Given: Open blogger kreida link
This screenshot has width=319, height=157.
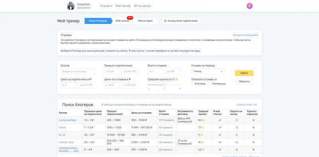Looking at the screenshot, I should pyautogui.click(x=62, y=127).
